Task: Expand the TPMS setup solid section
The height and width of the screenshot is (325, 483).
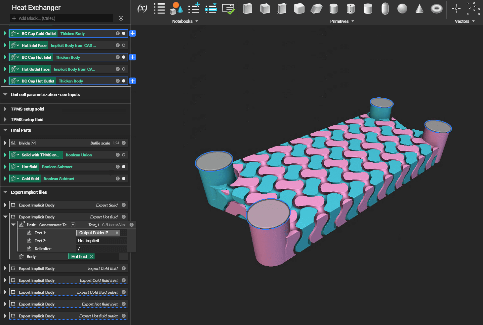Action: pyautogui.click(x=5, y=109)
